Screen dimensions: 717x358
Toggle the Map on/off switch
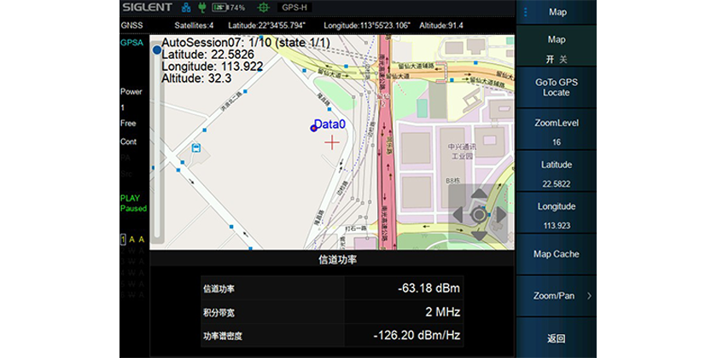557,49
